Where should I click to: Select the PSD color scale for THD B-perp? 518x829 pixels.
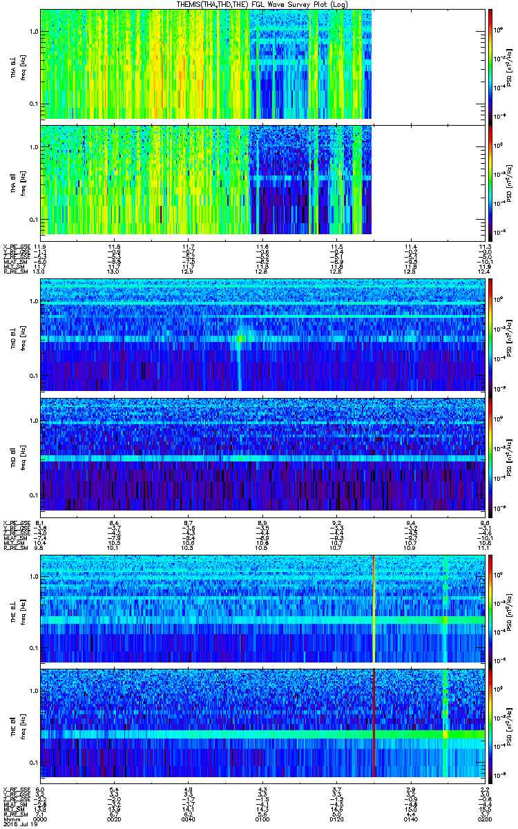coord(490,336)
